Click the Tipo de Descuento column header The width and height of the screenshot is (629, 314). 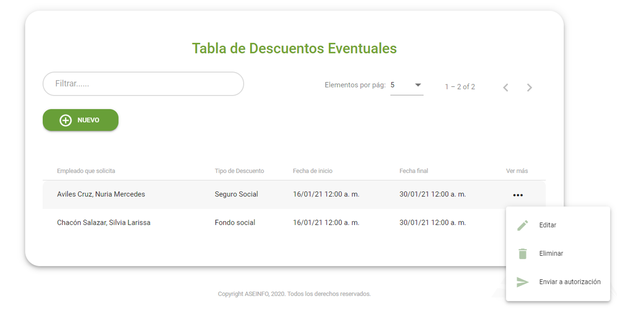[x=239, y=171]
